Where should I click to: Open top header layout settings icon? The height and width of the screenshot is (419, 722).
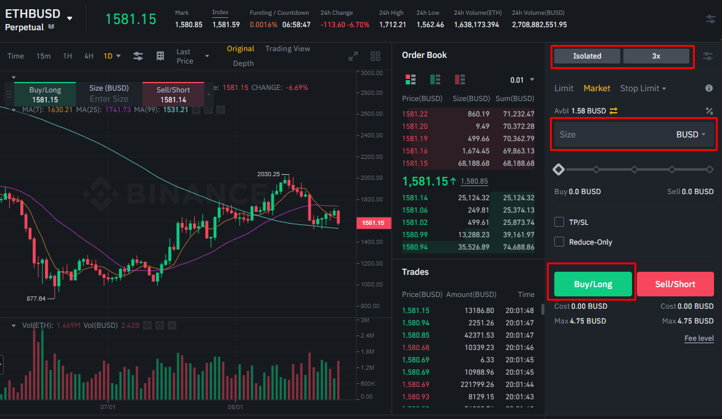[x=710, y=19]
